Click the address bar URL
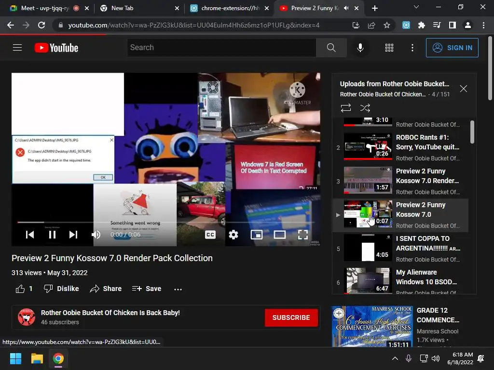 coord(194,25)
